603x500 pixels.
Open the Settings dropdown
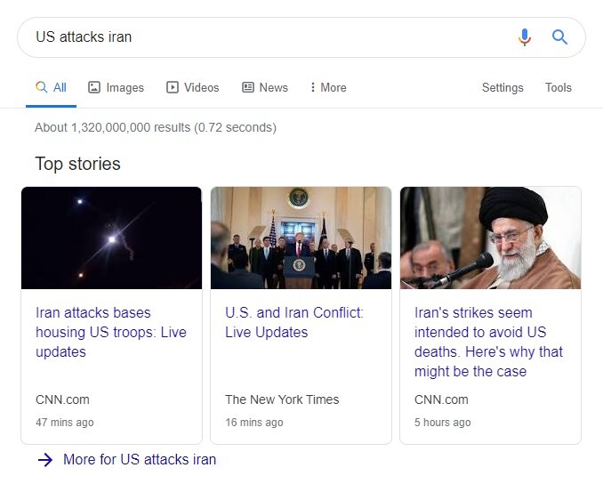502,87
